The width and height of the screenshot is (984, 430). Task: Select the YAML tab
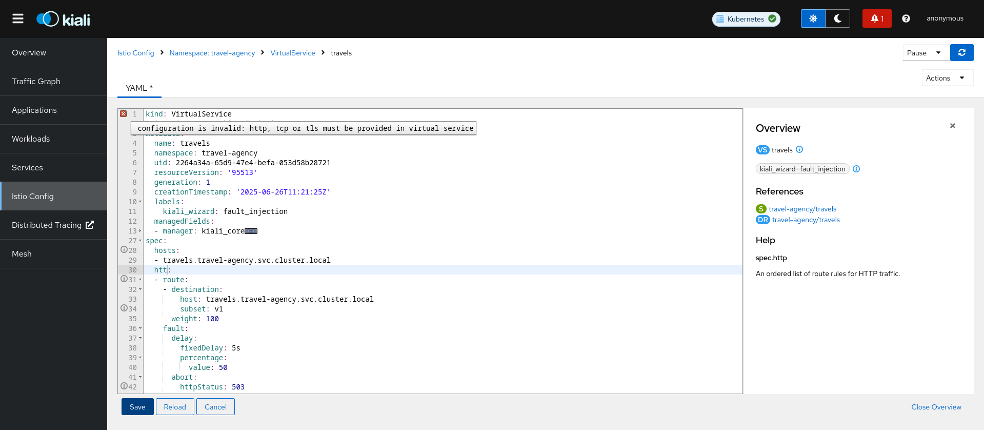pos(139,88)
